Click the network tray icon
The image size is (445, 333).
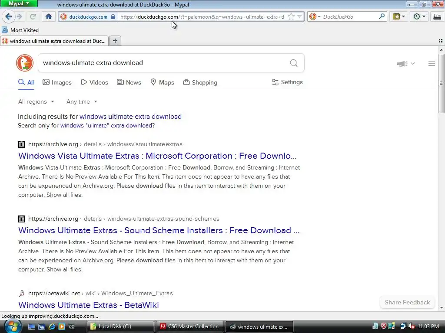pyautogui.click(x=403, y=326)
